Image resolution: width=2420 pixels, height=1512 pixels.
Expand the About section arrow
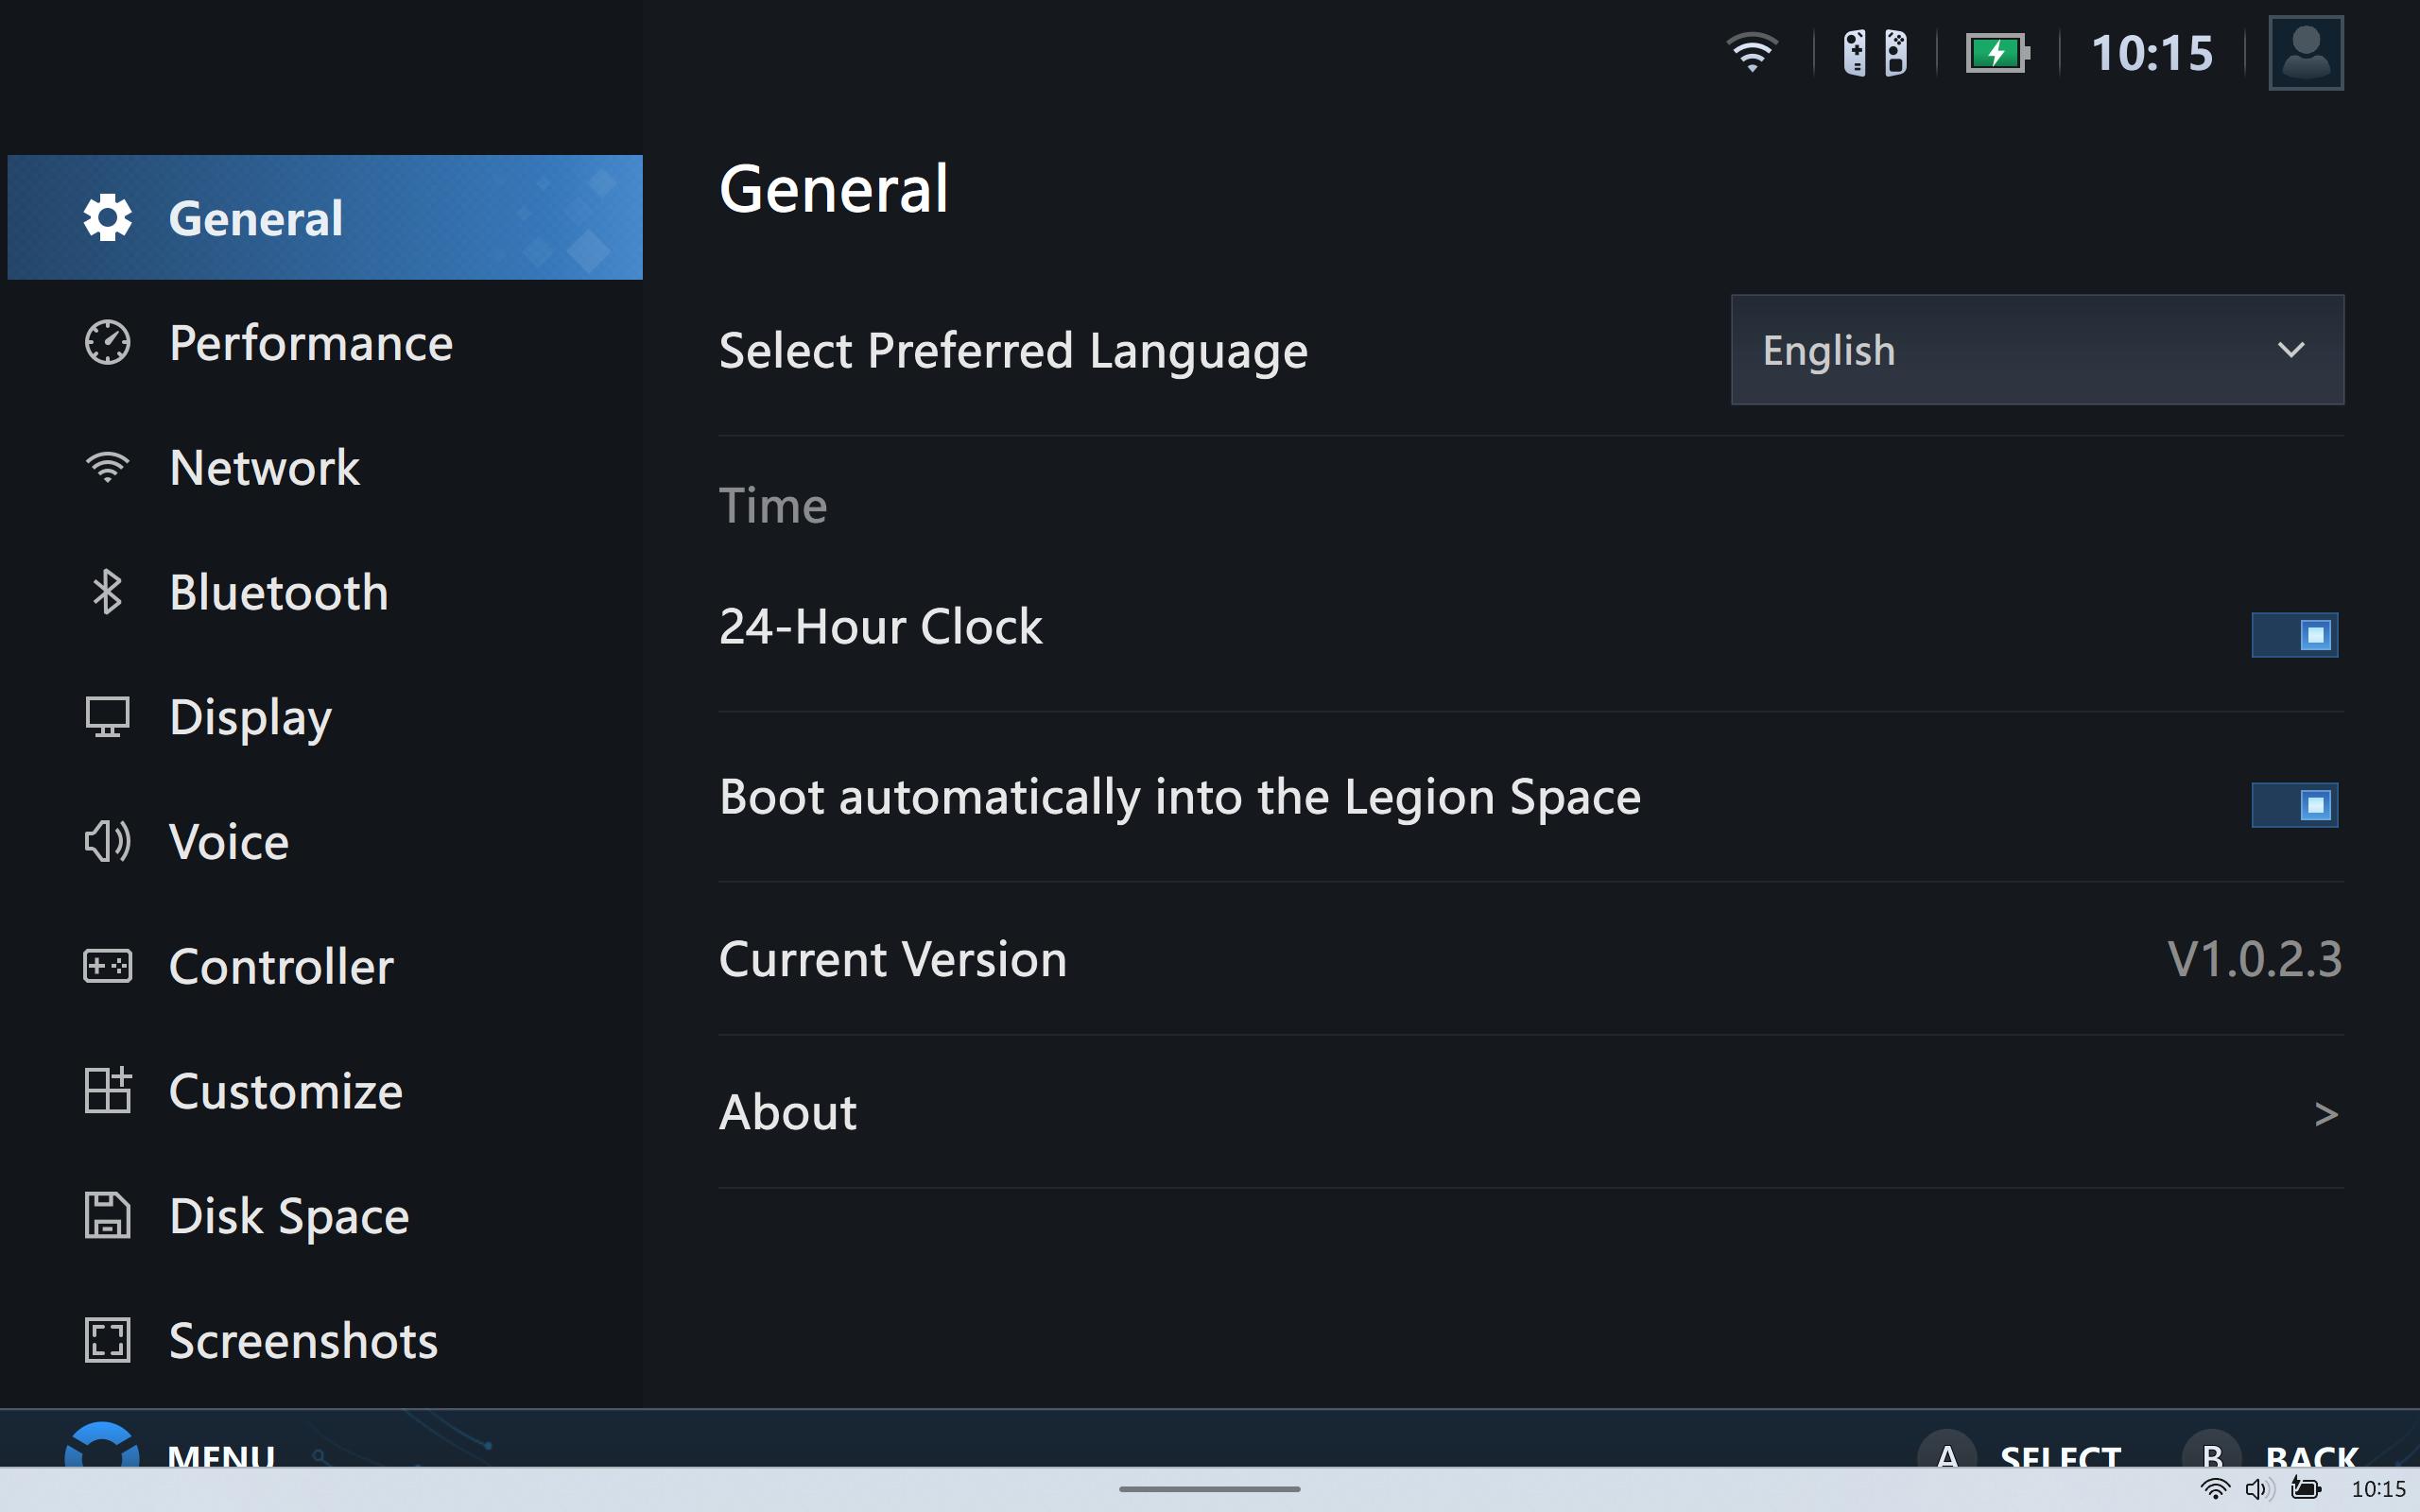(x=2325, y=1114)
